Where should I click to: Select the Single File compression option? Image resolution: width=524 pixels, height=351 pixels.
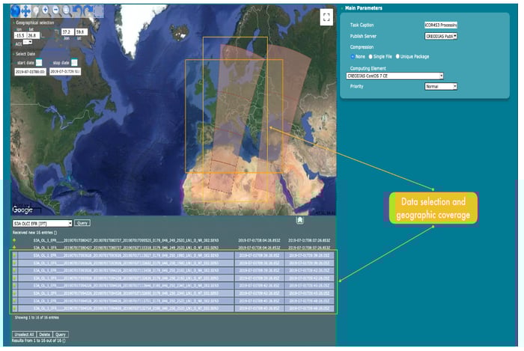pyautogui.click(x=371, y=56)
